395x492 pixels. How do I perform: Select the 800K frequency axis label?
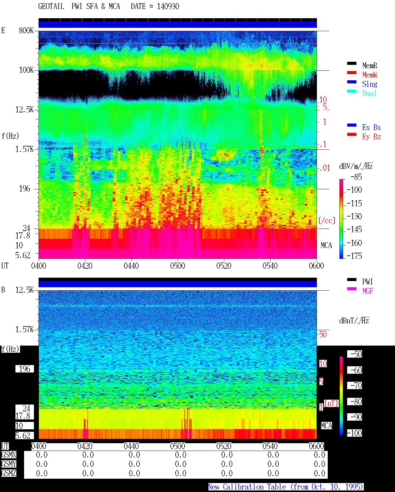26,31
